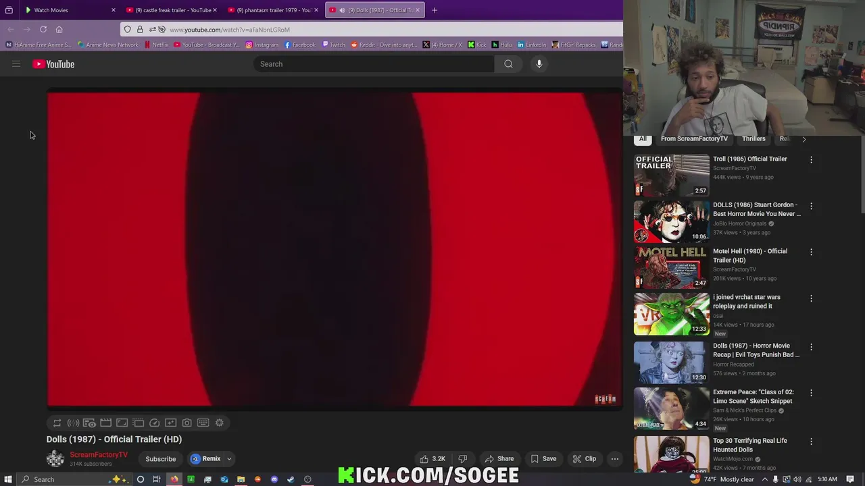Image resolution: width=865 pixels, height=486 pixels.
Task: Close the castle freak trailer tab
Action: point(215,10)
